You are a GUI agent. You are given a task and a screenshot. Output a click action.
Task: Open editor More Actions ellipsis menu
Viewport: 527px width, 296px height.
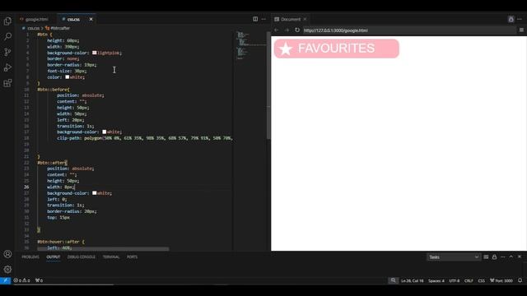(x=263, y=19)
